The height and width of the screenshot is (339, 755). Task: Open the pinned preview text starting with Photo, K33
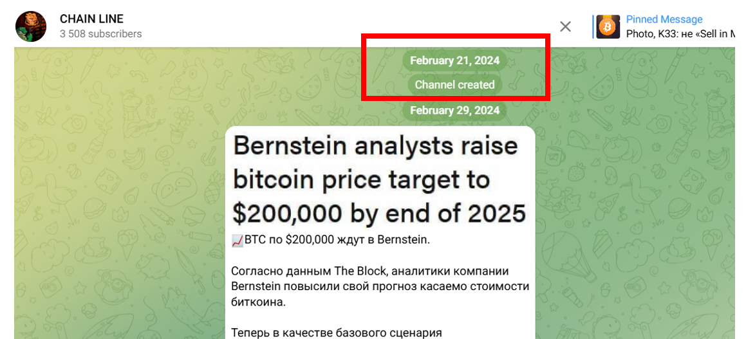(680, 33)
